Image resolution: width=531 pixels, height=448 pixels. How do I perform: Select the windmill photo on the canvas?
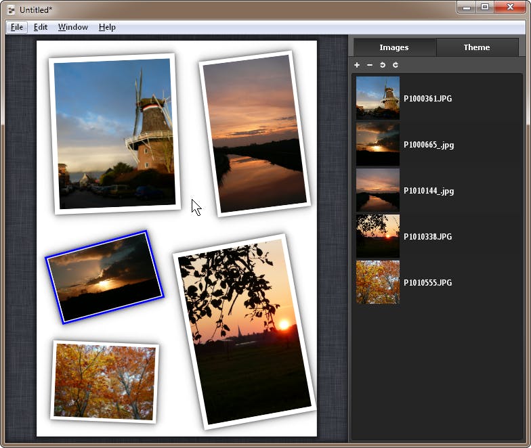(114, 134)
